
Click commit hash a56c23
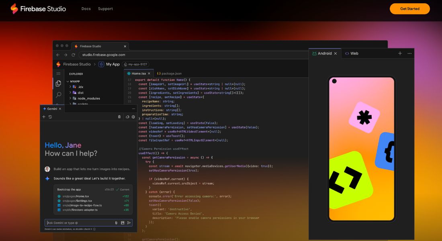click(109, 190)
